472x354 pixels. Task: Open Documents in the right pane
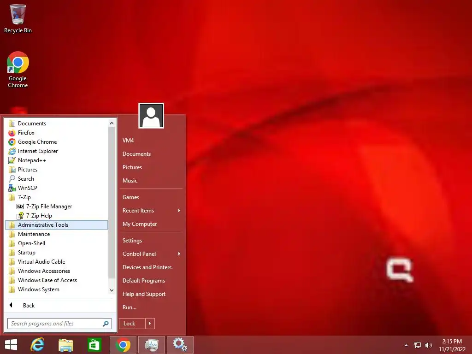[x=151, y=154]
